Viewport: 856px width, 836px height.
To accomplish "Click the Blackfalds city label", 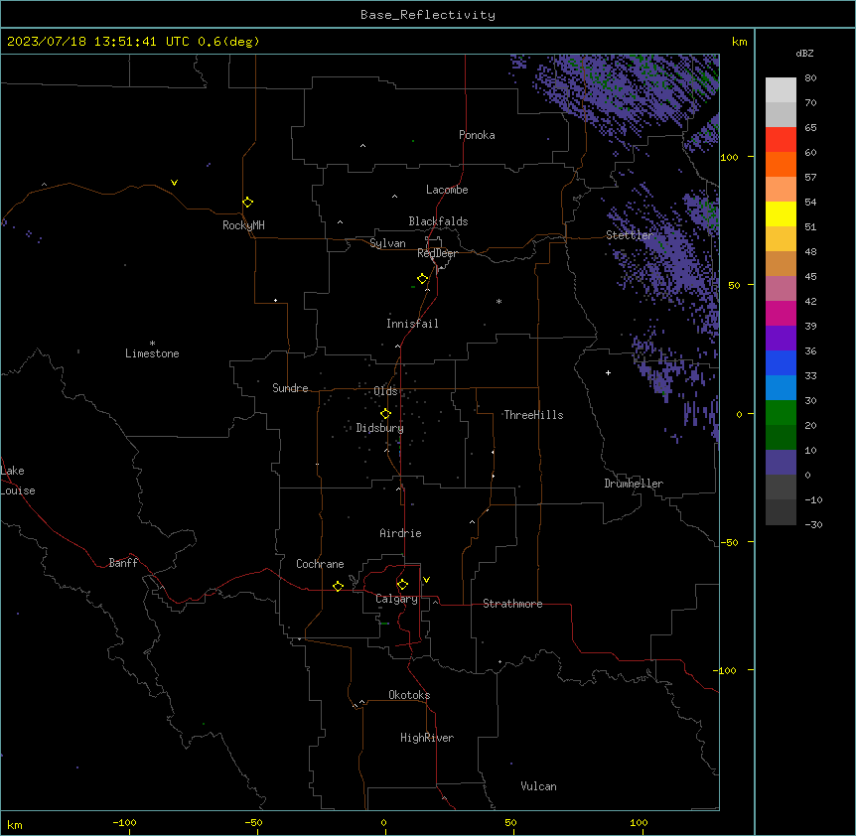I will tap(438, 221).
